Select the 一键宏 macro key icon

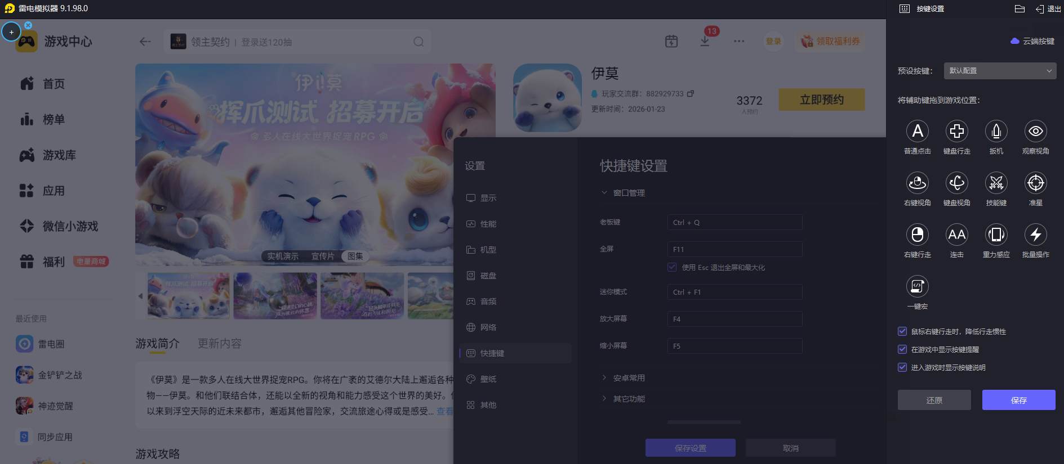[917, 286]
